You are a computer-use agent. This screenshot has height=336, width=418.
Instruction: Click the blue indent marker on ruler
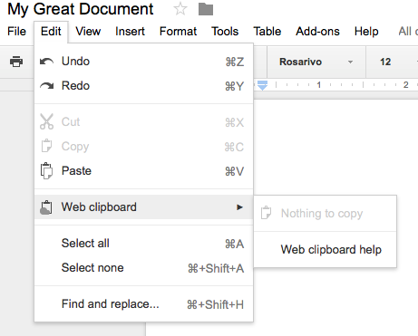[x=262, y=85]
